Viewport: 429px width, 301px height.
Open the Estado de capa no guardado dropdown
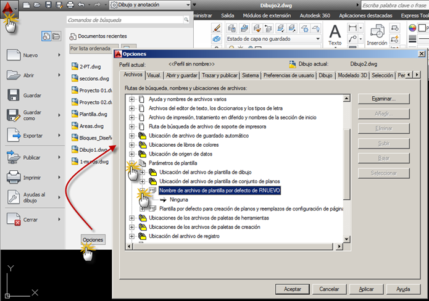tap(318, 39)
